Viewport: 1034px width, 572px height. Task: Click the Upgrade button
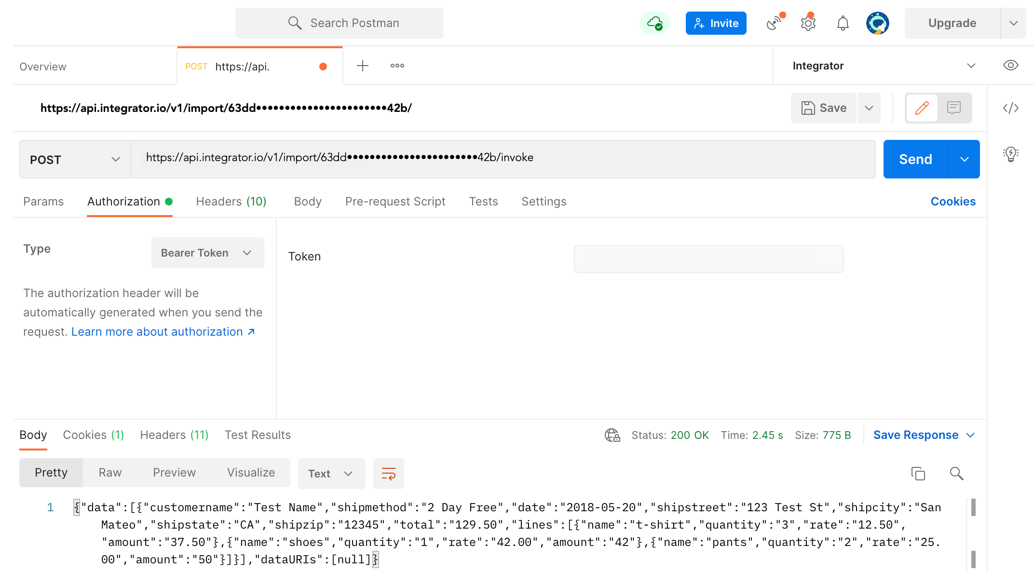[952, 23]
